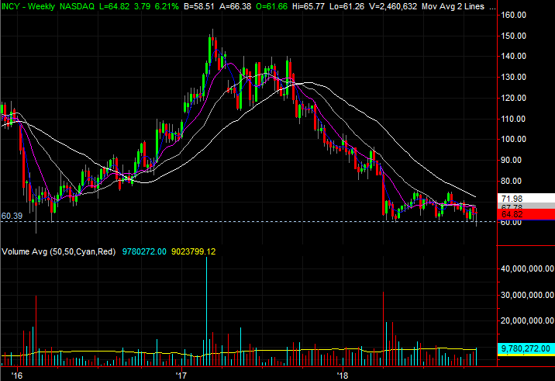Click the high value Hi=65.77
Image resolution: width=555 pixels, height=381 pixels.
click(309, 6)
